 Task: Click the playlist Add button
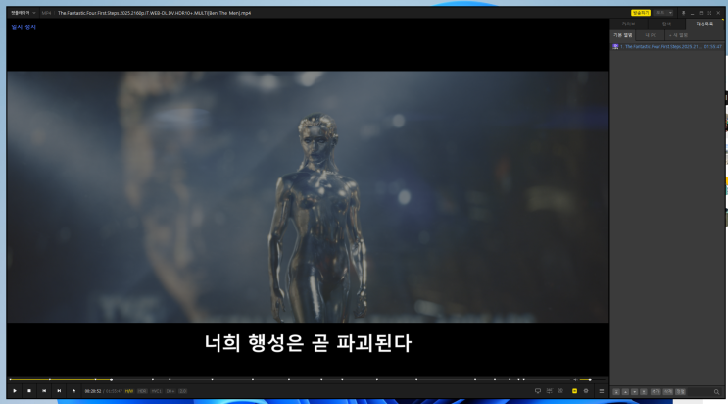[x=655, y=392]
